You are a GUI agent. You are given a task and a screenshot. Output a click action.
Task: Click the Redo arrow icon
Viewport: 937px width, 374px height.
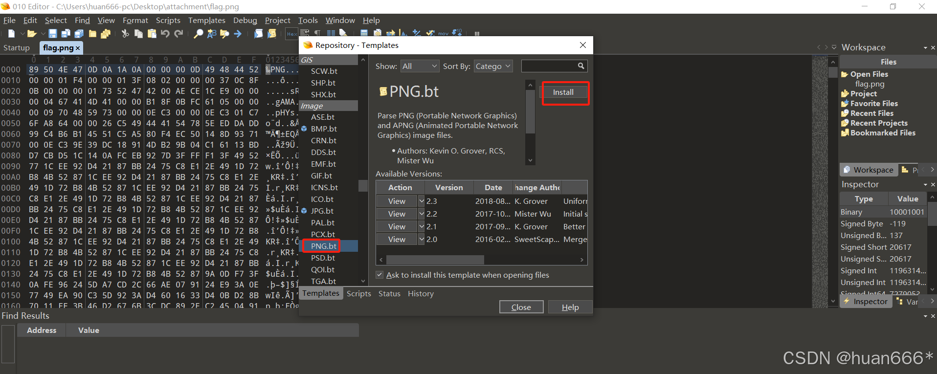click(x=178, y=33)
